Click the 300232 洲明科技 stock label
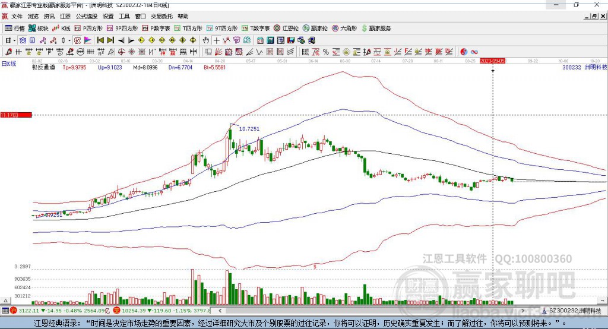Screen dimensions: 608x329 tap(584, 68)
